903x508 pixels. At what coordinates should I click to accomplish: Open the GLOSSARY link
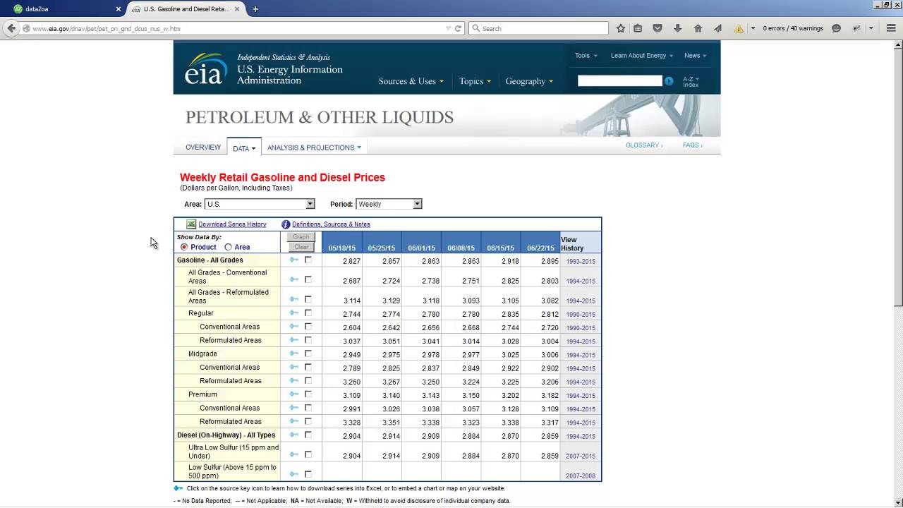644,145
